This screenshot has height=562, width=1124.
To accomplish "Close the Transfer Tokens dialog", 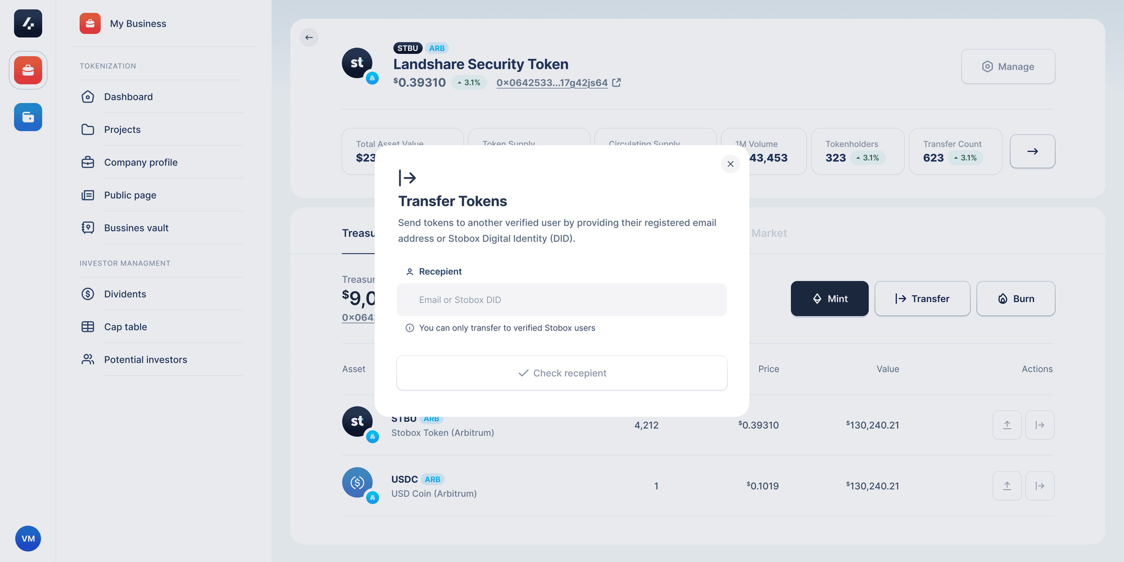I will (731, 164).
